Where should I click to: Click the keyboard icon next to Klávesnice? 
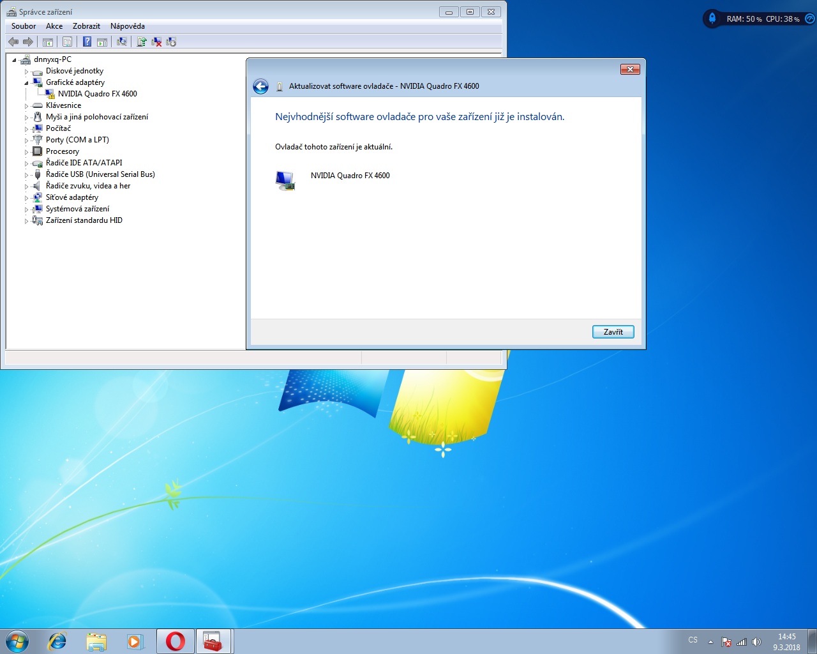38,105
